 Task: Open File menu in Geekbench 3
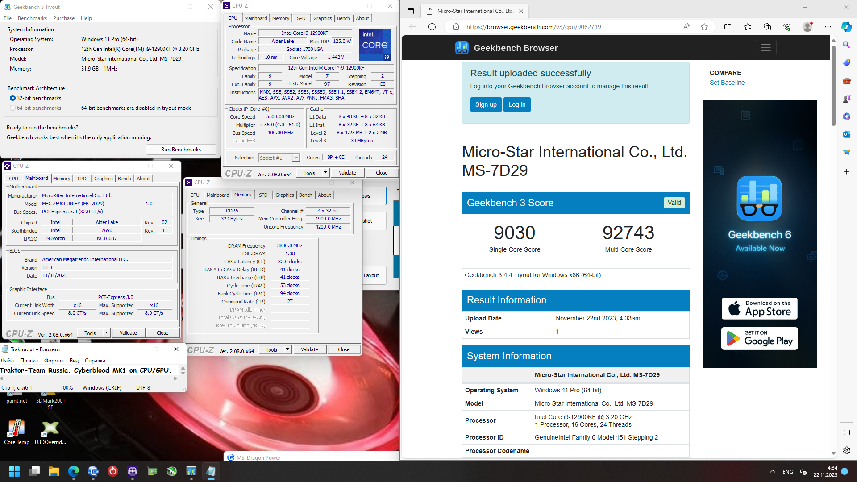point(8,18)
